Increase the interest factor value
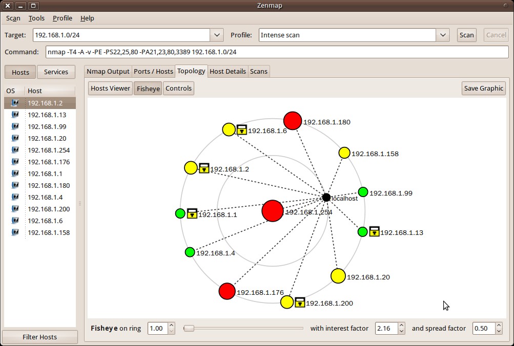The height and width of the screenshot is (346, 514). pos(402,326)
